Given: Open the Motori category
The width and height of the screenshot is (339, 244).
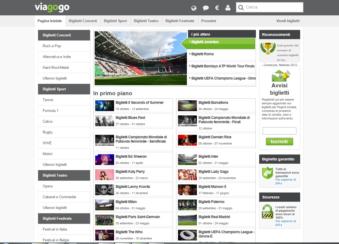Looking at the screenshot, I should (64, 154).
